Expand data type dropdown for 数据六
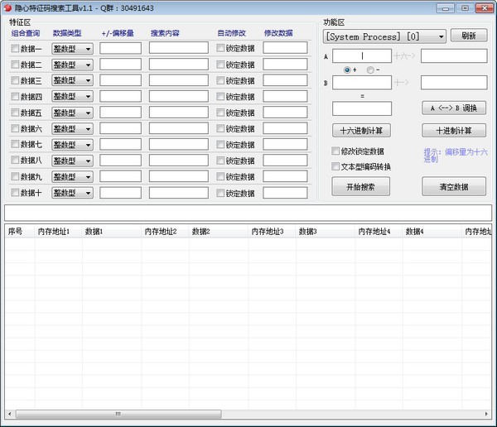Screen dimensions: 497x427 click(72, 129)
